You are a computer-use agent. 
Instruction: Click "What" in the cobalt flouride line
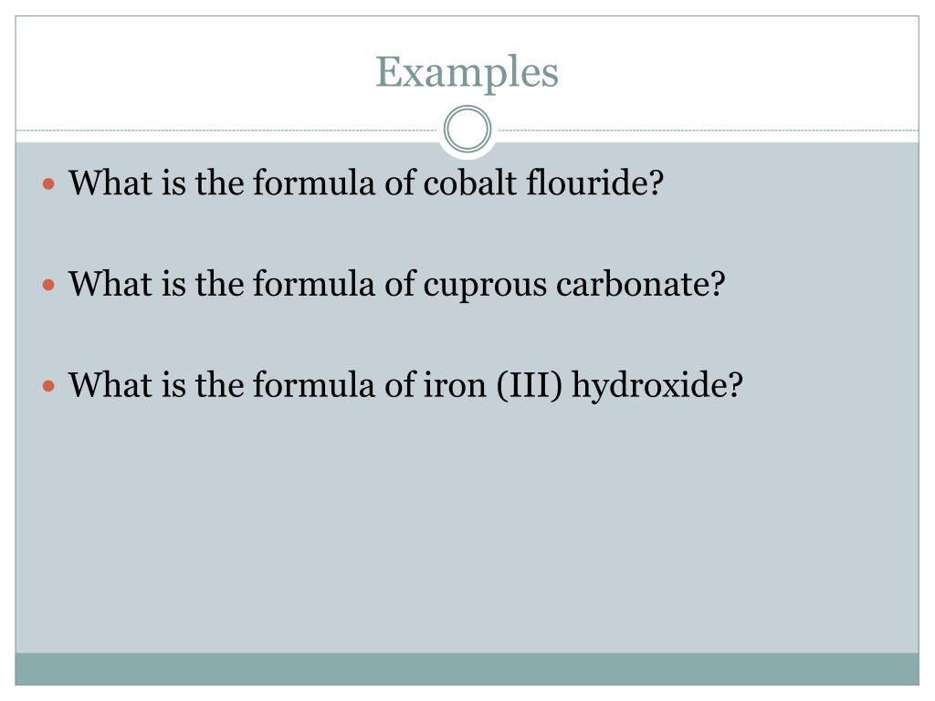(110, 182)
